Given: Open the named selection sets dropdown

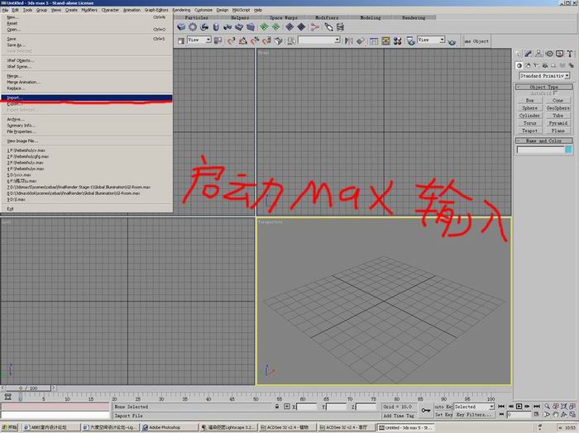Looking at the screenshot, I should (x=319, y=40).
